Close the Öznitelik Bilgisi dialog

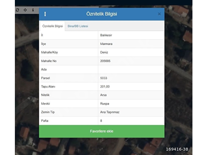click(x=159, y=14)
